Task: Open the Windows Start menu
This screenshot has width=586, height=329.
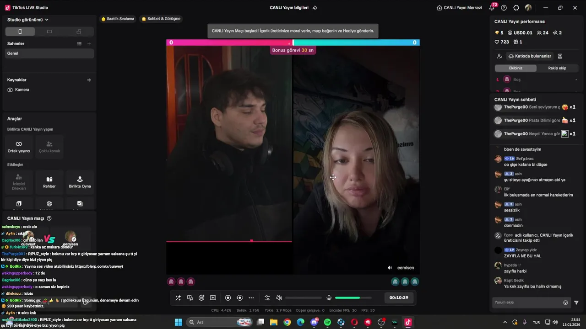Action: [x=179, y=322]
